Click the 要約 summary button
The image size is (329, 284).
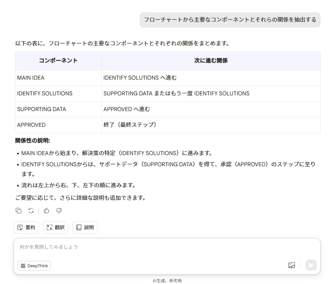click(26, 227)
